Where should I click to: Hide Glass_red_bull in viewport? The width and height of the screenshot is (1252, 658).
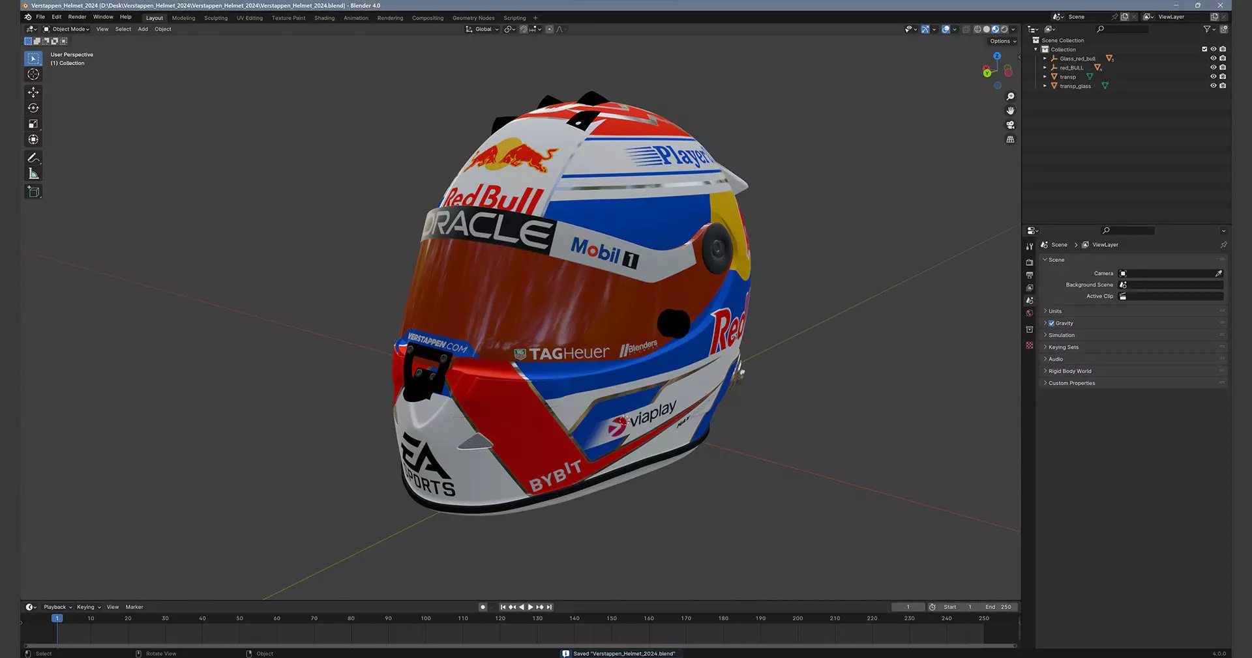click(x=1214, y=59)
